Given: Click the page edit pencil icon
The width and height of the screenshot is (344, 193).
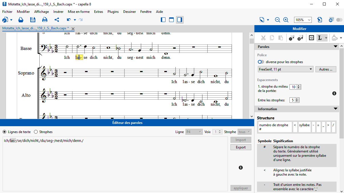Looking at the screenshot, I should 320,20.
